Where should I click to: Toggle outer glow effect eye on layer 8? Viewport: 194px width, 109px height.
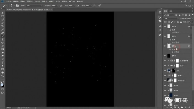point(173,32)
